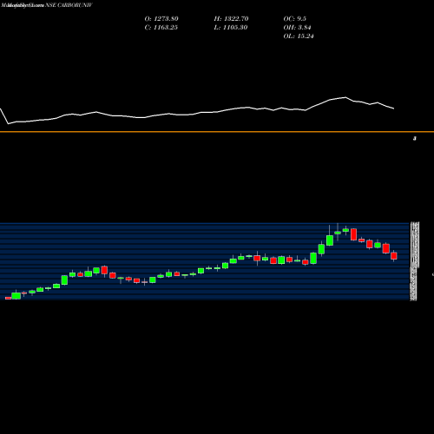Click the close price value C: 1163.25
The width and height of the screenshot is (434, 434).
[161, 28]
